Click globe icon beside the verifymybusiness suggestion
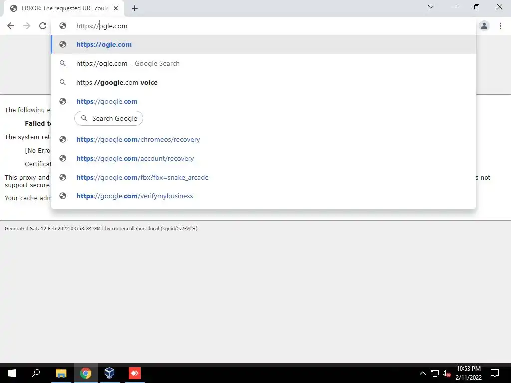 [63, 196]
